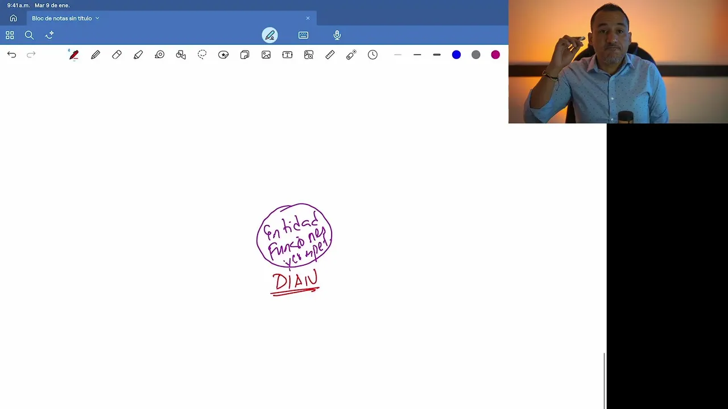This screenshot has height=409, width=728.
Task: Open the recent tools clock icon
Action: click(x=373, y=55)
